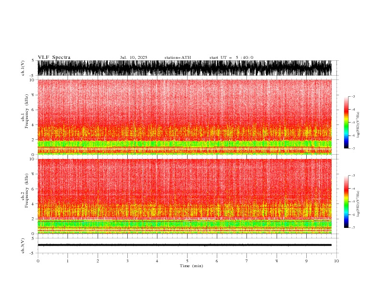Click the ch.2 spectrogram panel

pyautogui.click(x=185, y=196)
